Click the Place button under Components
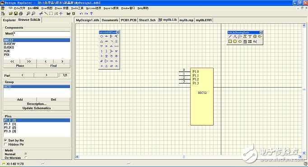This screenshot has width=308, height=167. [20, 66]
